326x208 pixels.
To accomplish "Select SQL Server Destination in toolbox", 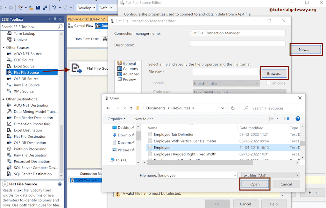I will 33,174.
